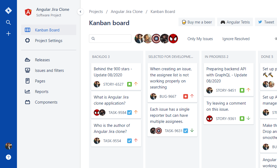Click the SELECTED FOR DEVELOPME... column header
Screen dimensions: 277x168
[x=171, y=57]
